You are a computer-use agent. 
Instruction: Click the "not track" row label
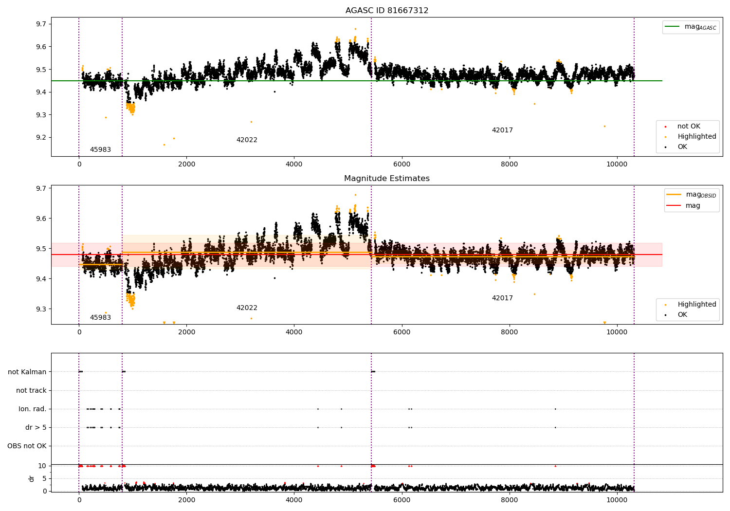[x=31, y=391]
